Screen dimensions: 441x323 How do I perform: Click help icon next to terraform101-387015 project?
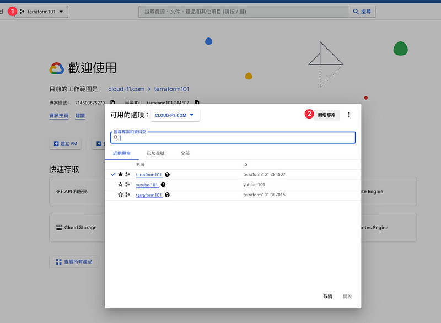point(167,195)
